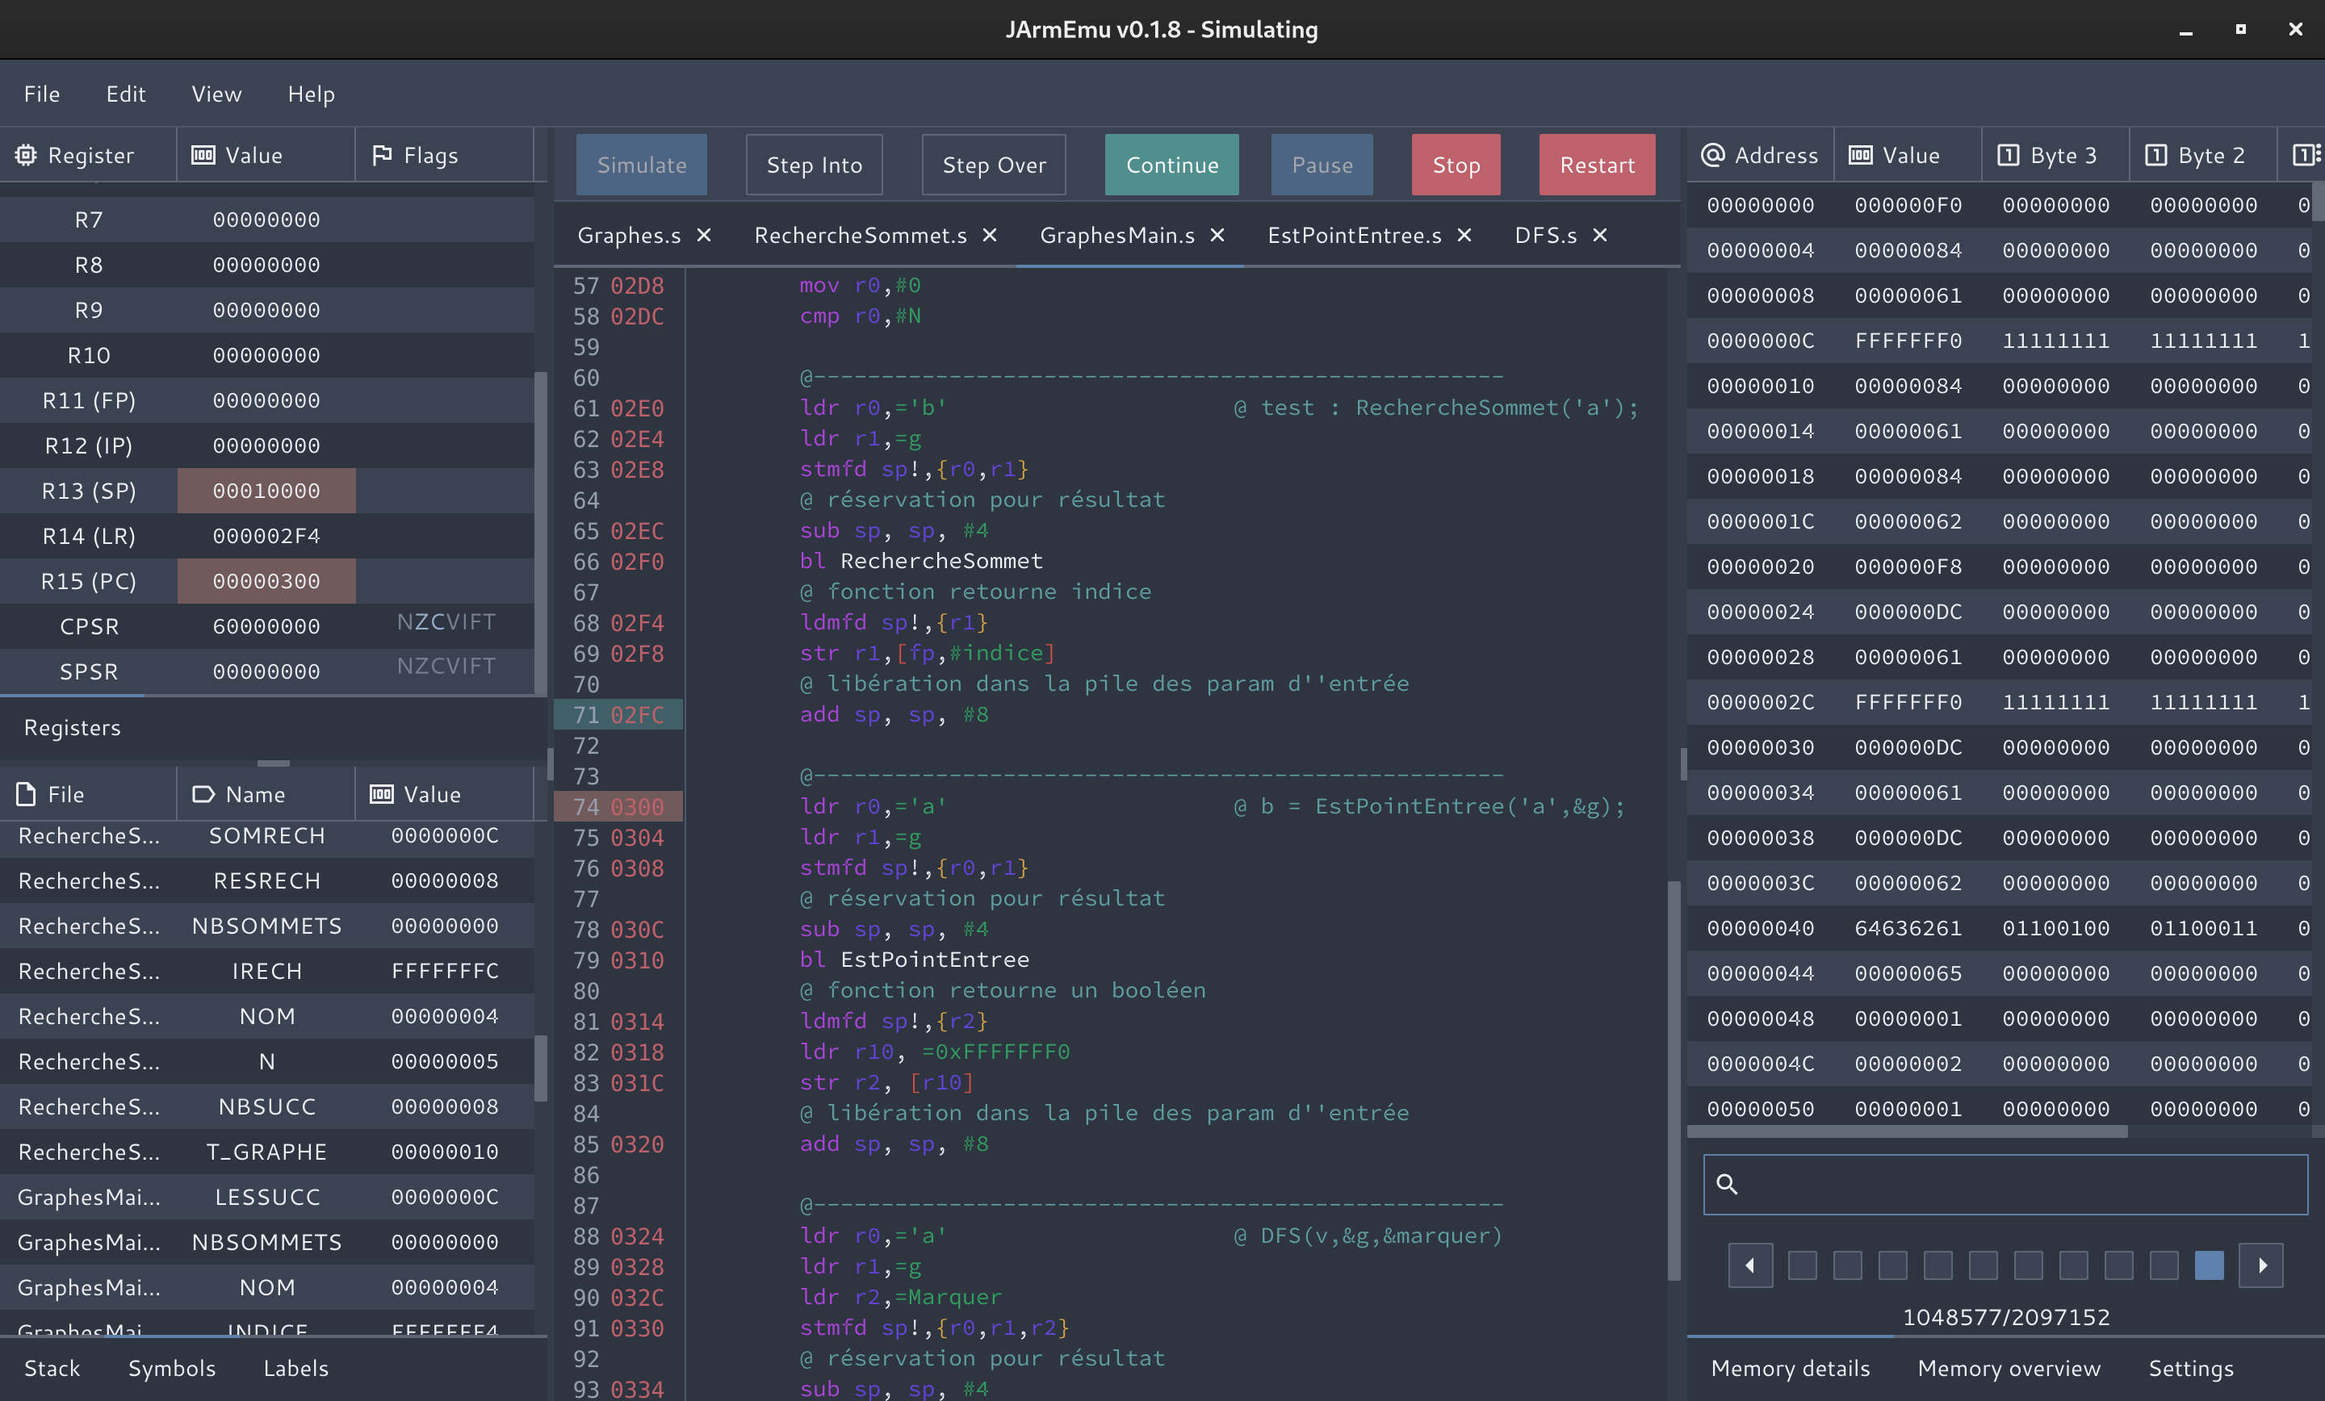Click the magnifier icon in memory search bar
The image size is (2325, 1401).
1728,1184
